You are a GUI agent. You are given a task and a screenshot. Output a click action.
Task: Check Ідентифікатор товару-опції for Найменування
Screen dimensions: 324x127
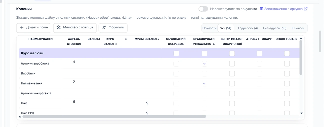(x=232, y=83)
